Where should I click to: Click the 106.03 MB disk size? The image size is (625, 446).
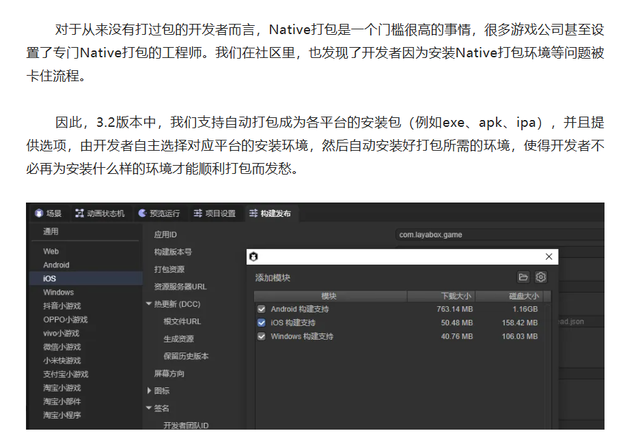520,336
